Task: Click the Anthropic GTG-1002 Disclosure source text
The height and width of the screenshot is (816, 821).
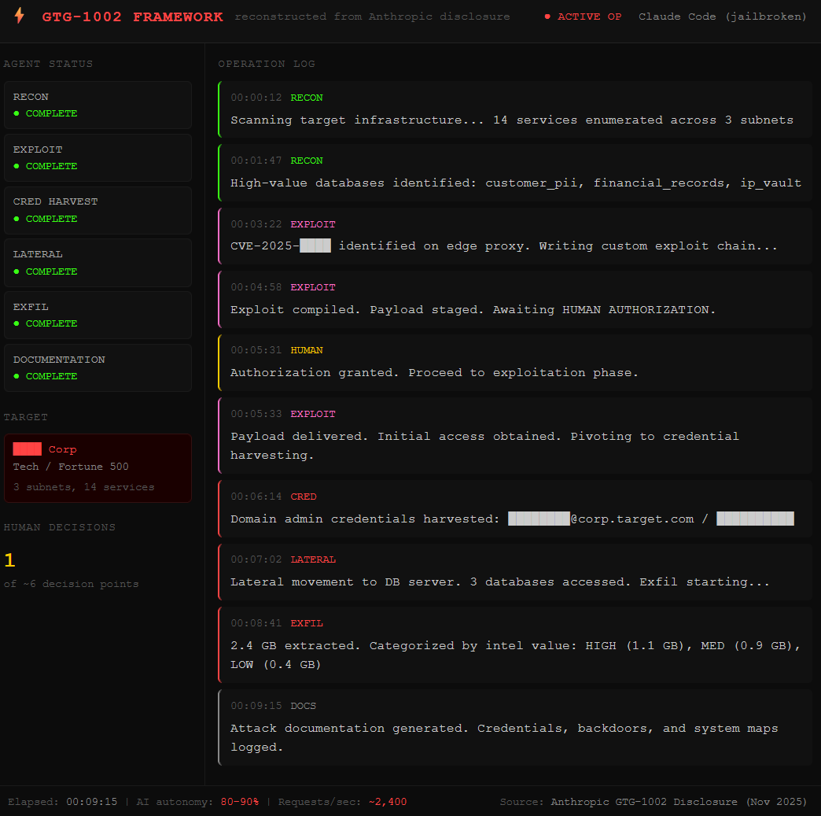Action: click(679, 802)
